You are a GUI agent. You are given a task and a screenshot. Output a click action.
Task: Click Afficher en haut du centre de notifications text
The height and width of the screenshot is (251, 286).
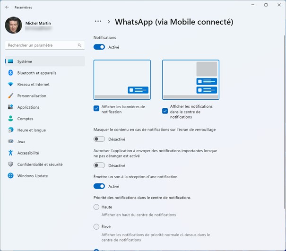pyautogui.click(x=139, y=215)
